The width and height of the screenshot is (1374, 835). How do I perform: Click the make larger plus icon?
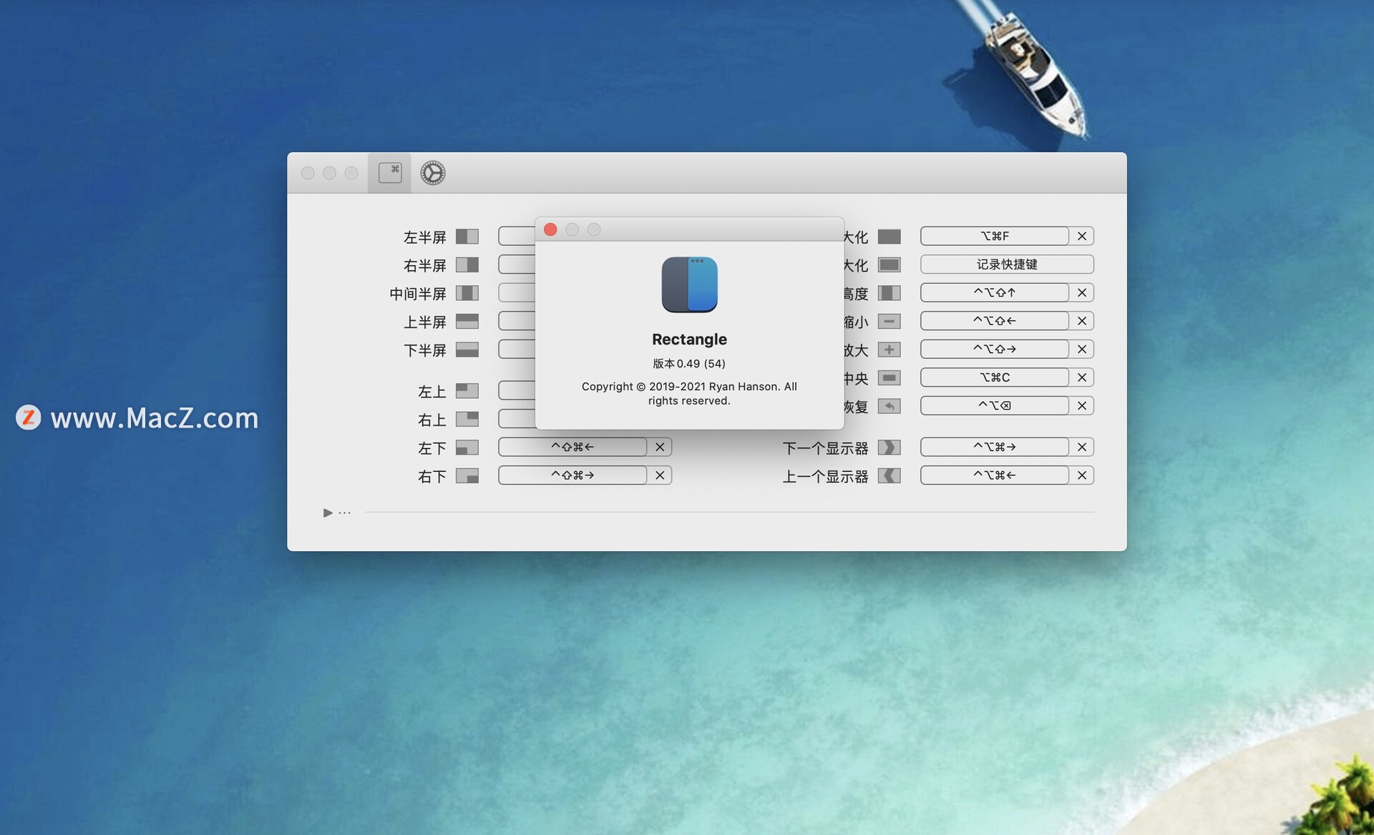click(889, 350)
